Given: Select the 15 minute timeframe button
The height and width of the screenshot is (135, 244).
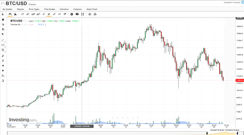Looking at the screenshot, I should tap(33, 14).
